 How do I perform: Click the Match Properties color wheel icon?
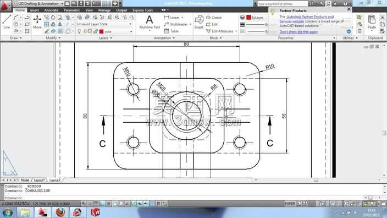[x=242, y=17]
